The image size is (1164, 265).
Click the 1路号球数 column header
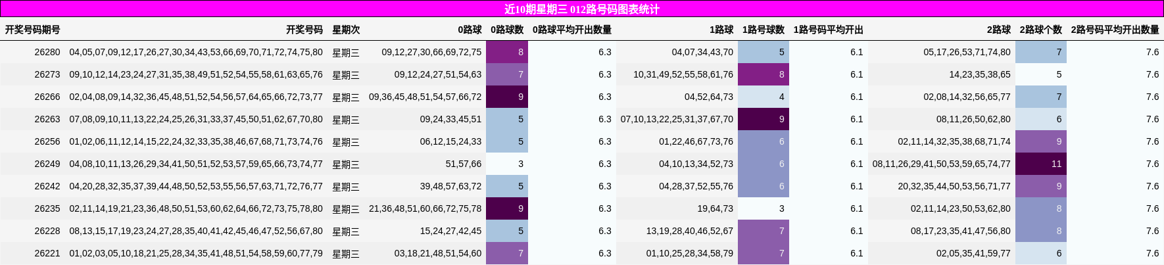[764, 30]
